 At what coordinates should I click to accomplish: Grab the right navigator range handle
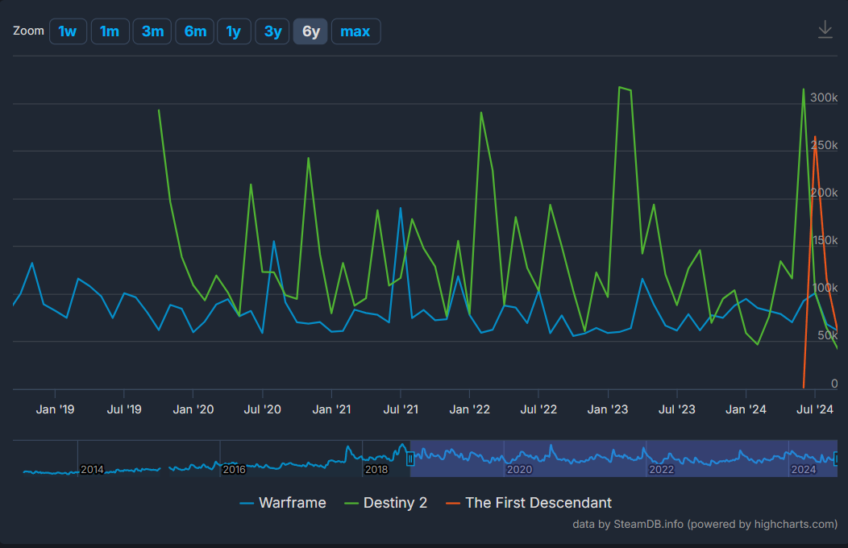[836, 459]
